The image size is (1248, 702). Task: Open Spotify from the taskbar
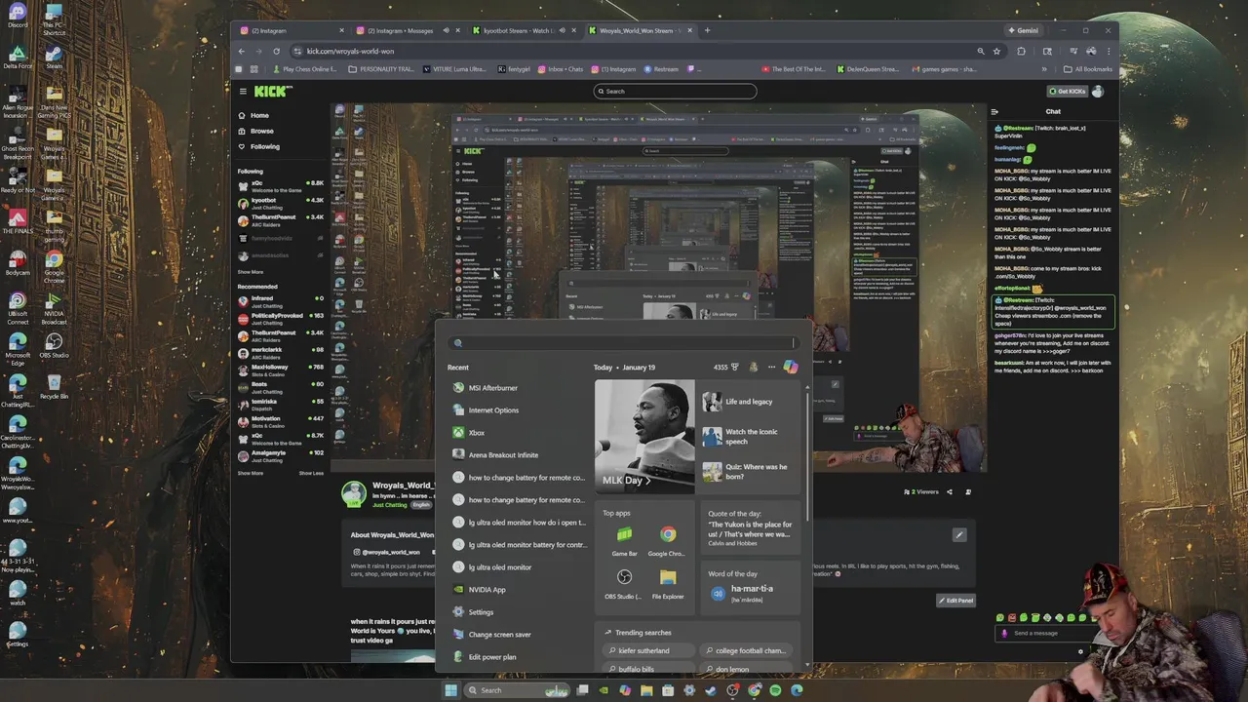point(775,690)
